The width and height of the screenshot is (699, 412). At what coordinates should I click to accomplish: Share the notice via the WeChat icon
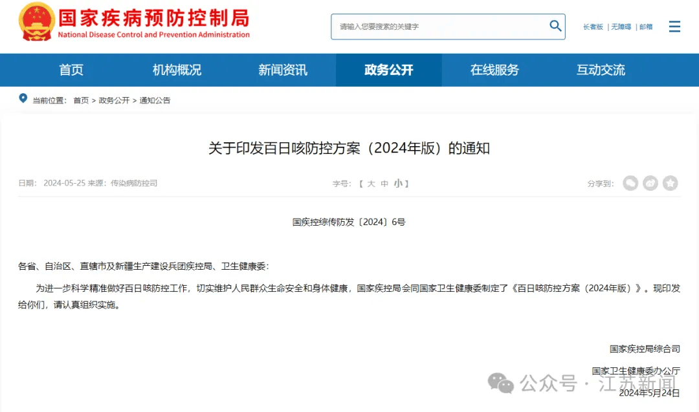[630, 183]
